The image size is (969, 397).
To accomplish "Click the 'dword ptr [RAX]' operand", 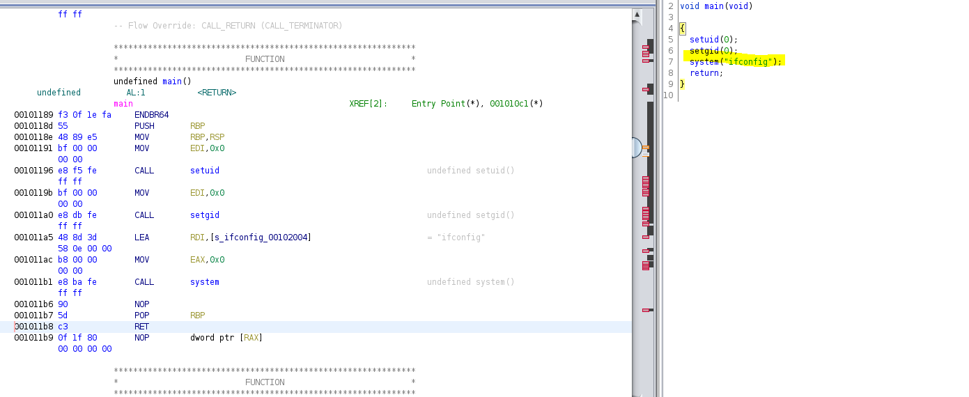I will (x=226, y=338).
